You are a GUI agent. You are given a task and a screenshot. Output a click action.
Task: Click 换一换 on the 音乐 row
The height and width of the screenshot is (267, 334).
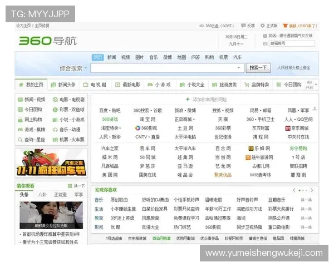[306, 200]
